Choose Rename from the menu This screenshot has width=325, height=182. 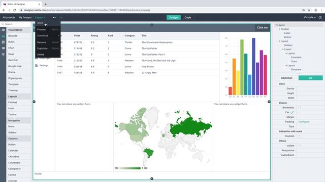click(x=48, y=42)
